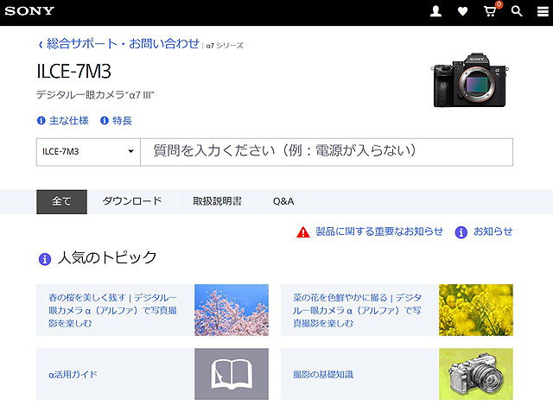Click the search magnifier icon
The image size is (553, 405).
point(517,12)
